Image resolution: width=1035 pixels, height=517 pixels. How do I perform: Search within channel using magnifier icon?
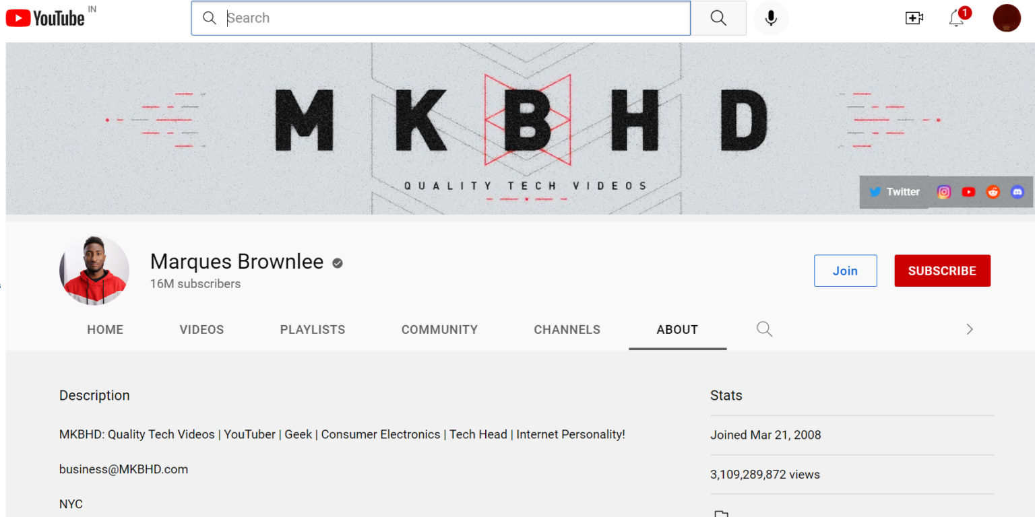764,329
